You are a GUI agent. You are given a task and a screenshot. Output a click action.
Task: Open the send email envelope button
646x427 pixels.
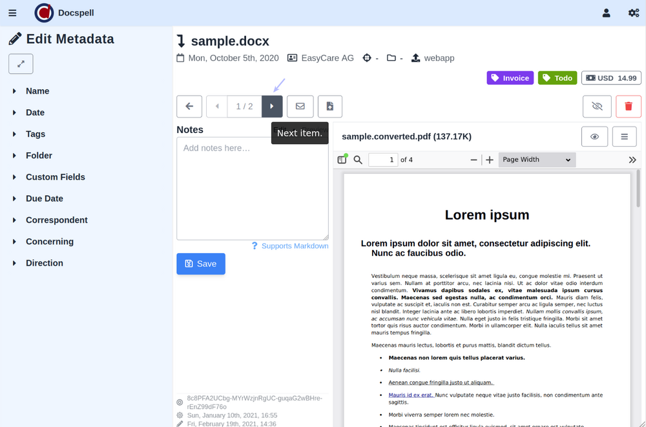tap(300, 107)
